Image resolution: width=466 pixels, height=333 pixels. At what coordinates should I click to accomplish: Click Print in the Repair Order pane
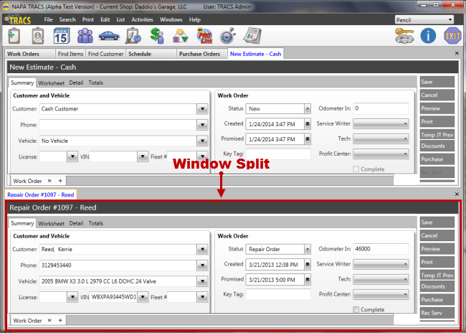point(437,262)
